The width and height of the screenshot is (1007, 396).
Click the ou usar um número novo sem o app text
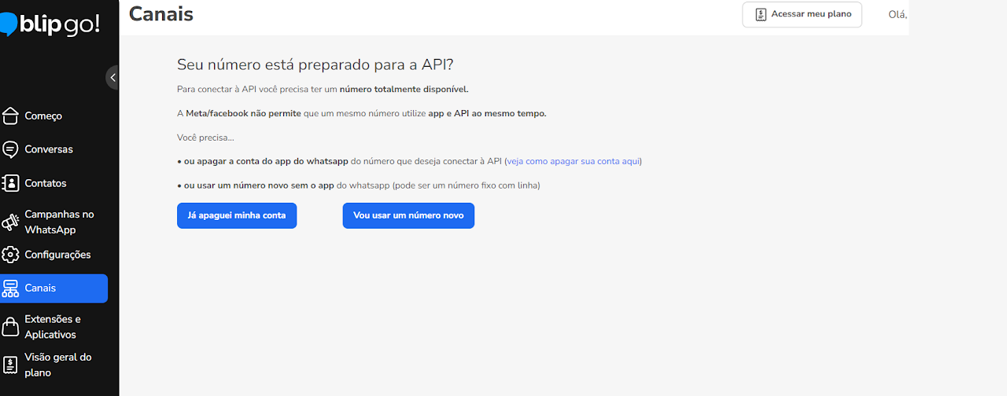coord(259,185)
